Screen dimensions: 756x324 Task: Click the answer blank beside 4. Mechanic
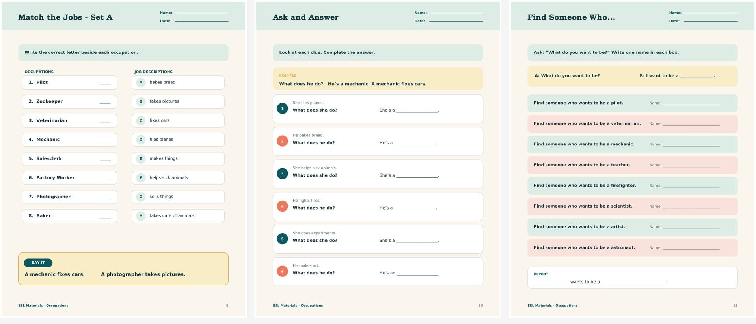coord(105,141)
